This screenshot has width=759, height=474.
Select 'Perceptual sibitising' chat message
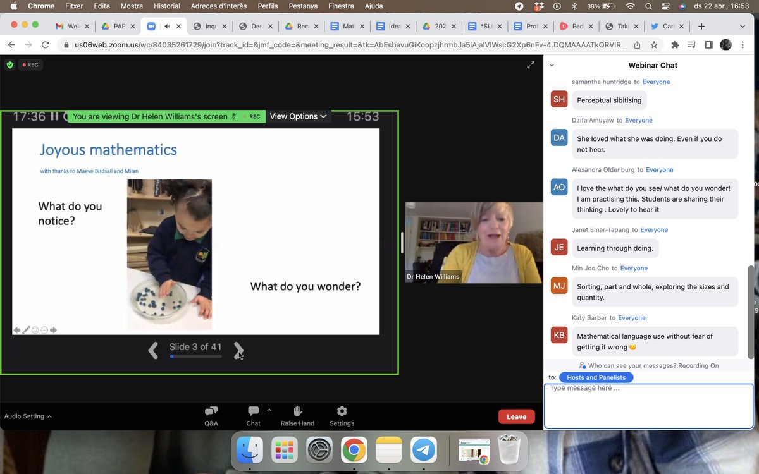(x=609, y=100)
